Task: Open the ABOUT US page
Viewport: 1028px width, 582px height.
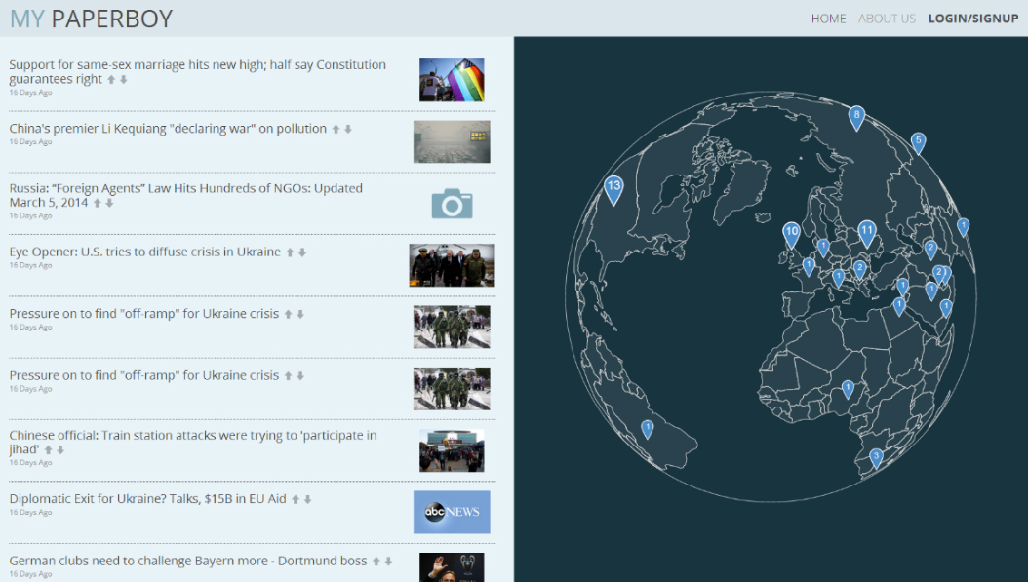Action: coord(887,19)
